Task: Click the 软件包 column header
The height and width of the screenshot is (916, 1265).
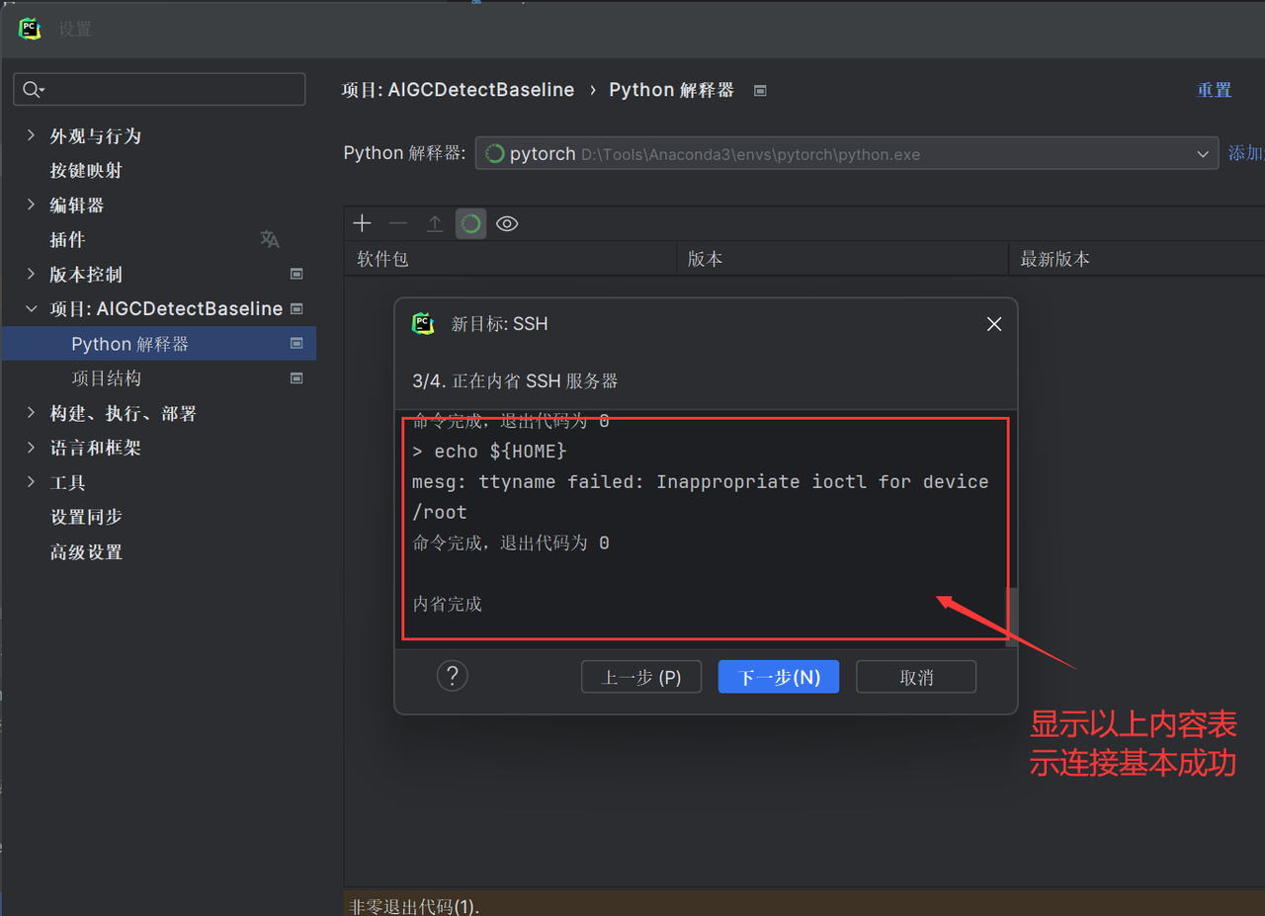Action: [x=510, y=259]
